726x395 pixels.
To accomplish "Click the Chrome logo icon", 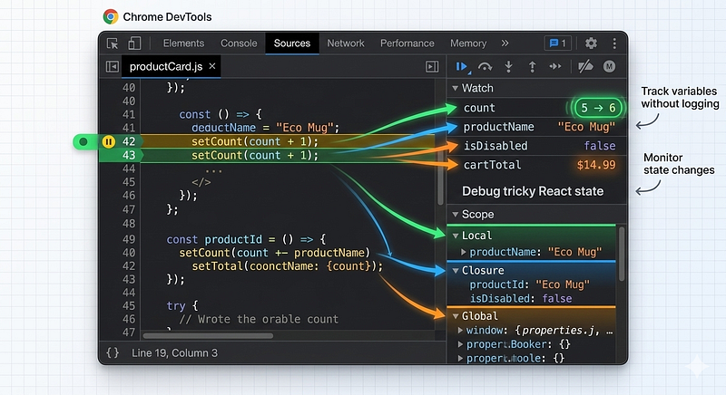I will point(110,16).
